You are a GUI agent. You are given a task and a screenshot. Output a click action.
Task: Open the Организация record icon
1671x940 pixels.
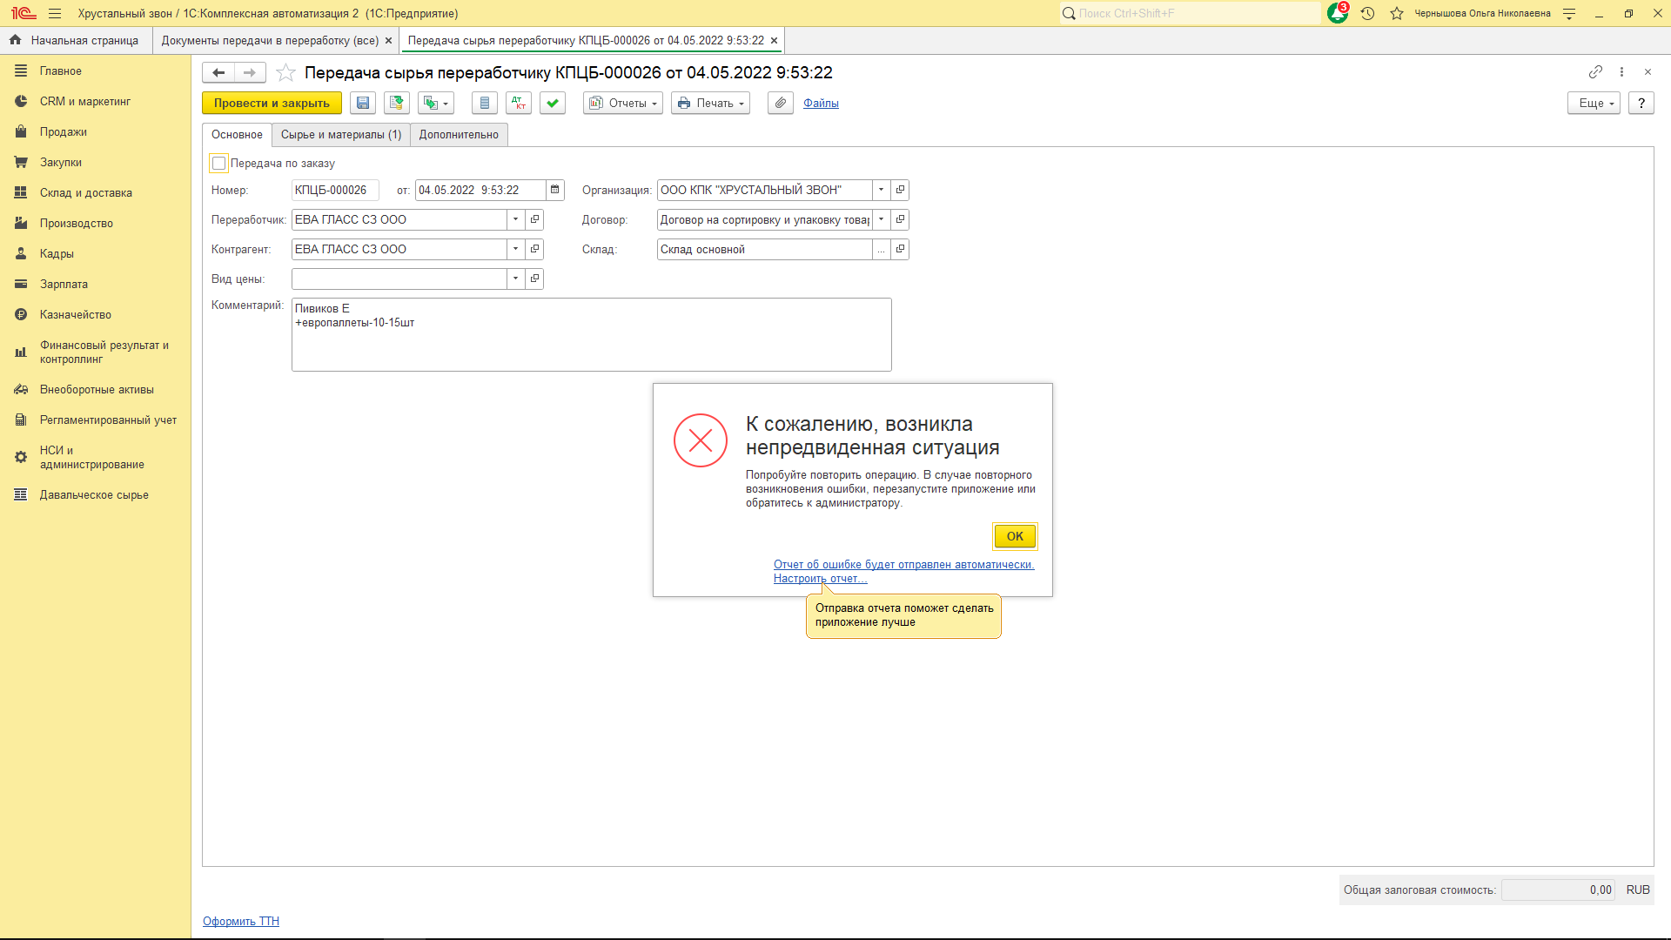[900, 190]
